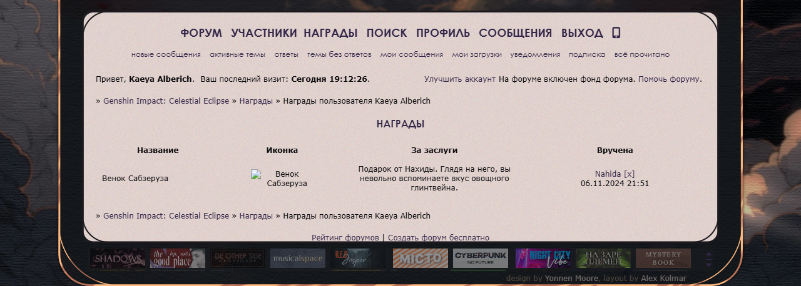Image resolution: width=801 pixels, height=286 pixels.
Task: Open мои сообщения link
Action: (412, 54)
